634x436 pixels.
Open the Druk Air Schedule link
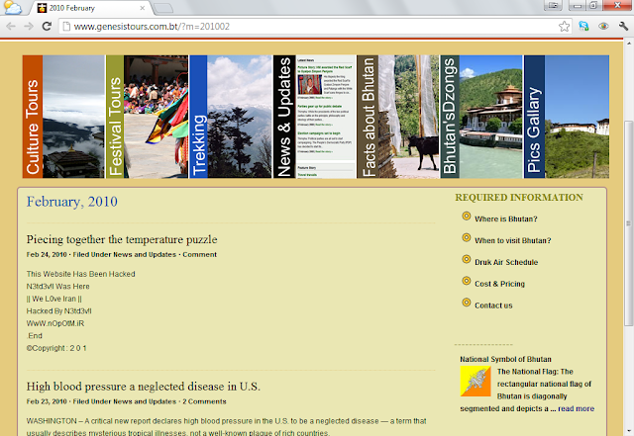pos(506,262)
